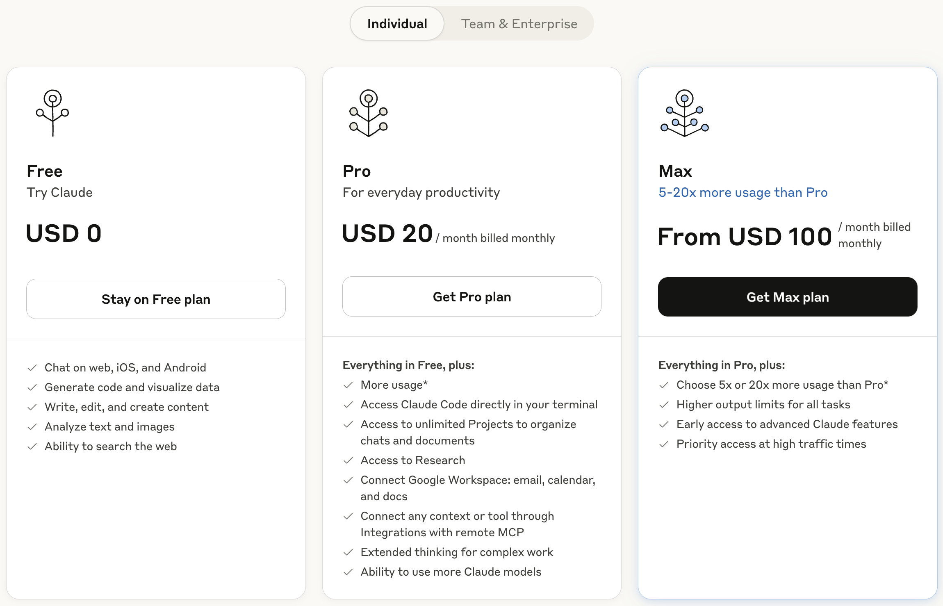Click '5-20x more usage than Pro' text

743,192
